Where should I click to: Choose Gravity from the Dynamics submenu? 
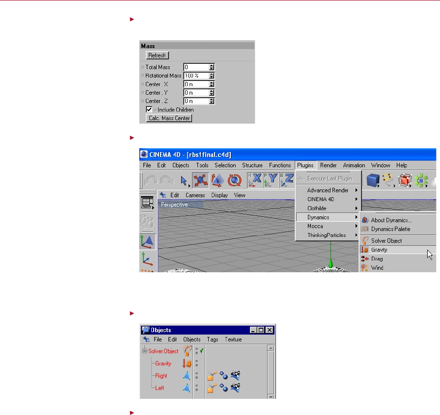(398, 250)
